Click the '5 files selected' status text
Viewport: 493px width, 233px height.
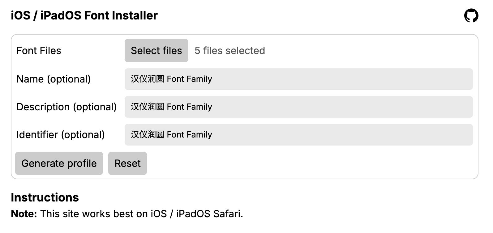tap(229, 51)
